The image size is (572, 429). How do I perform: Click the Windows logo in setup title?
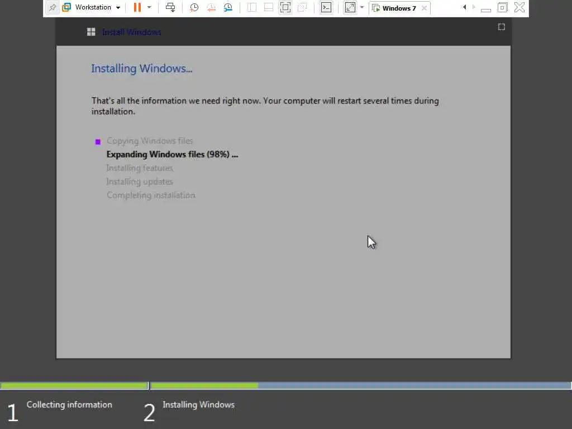point(91,32)
